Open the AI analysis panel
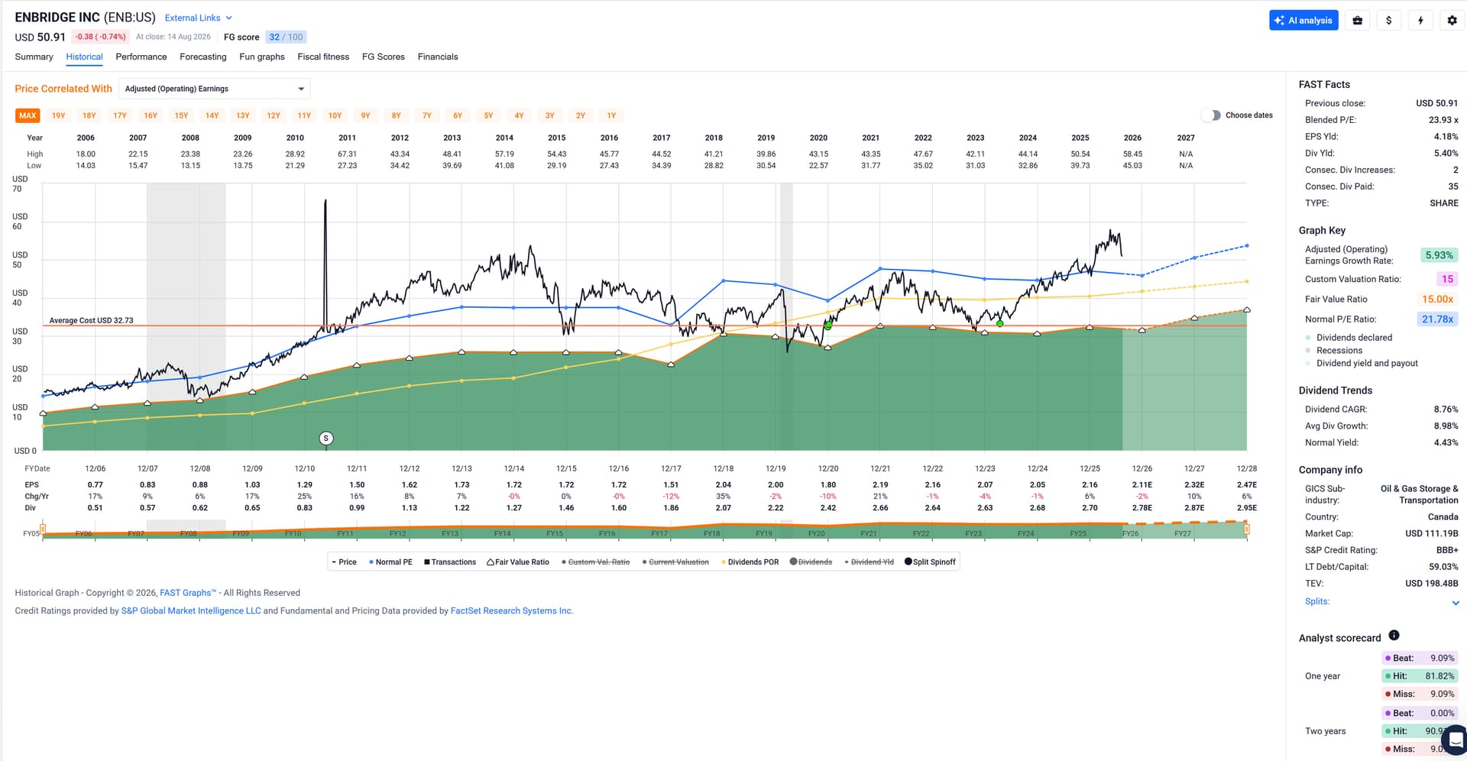 click(x=1303, y=21)
